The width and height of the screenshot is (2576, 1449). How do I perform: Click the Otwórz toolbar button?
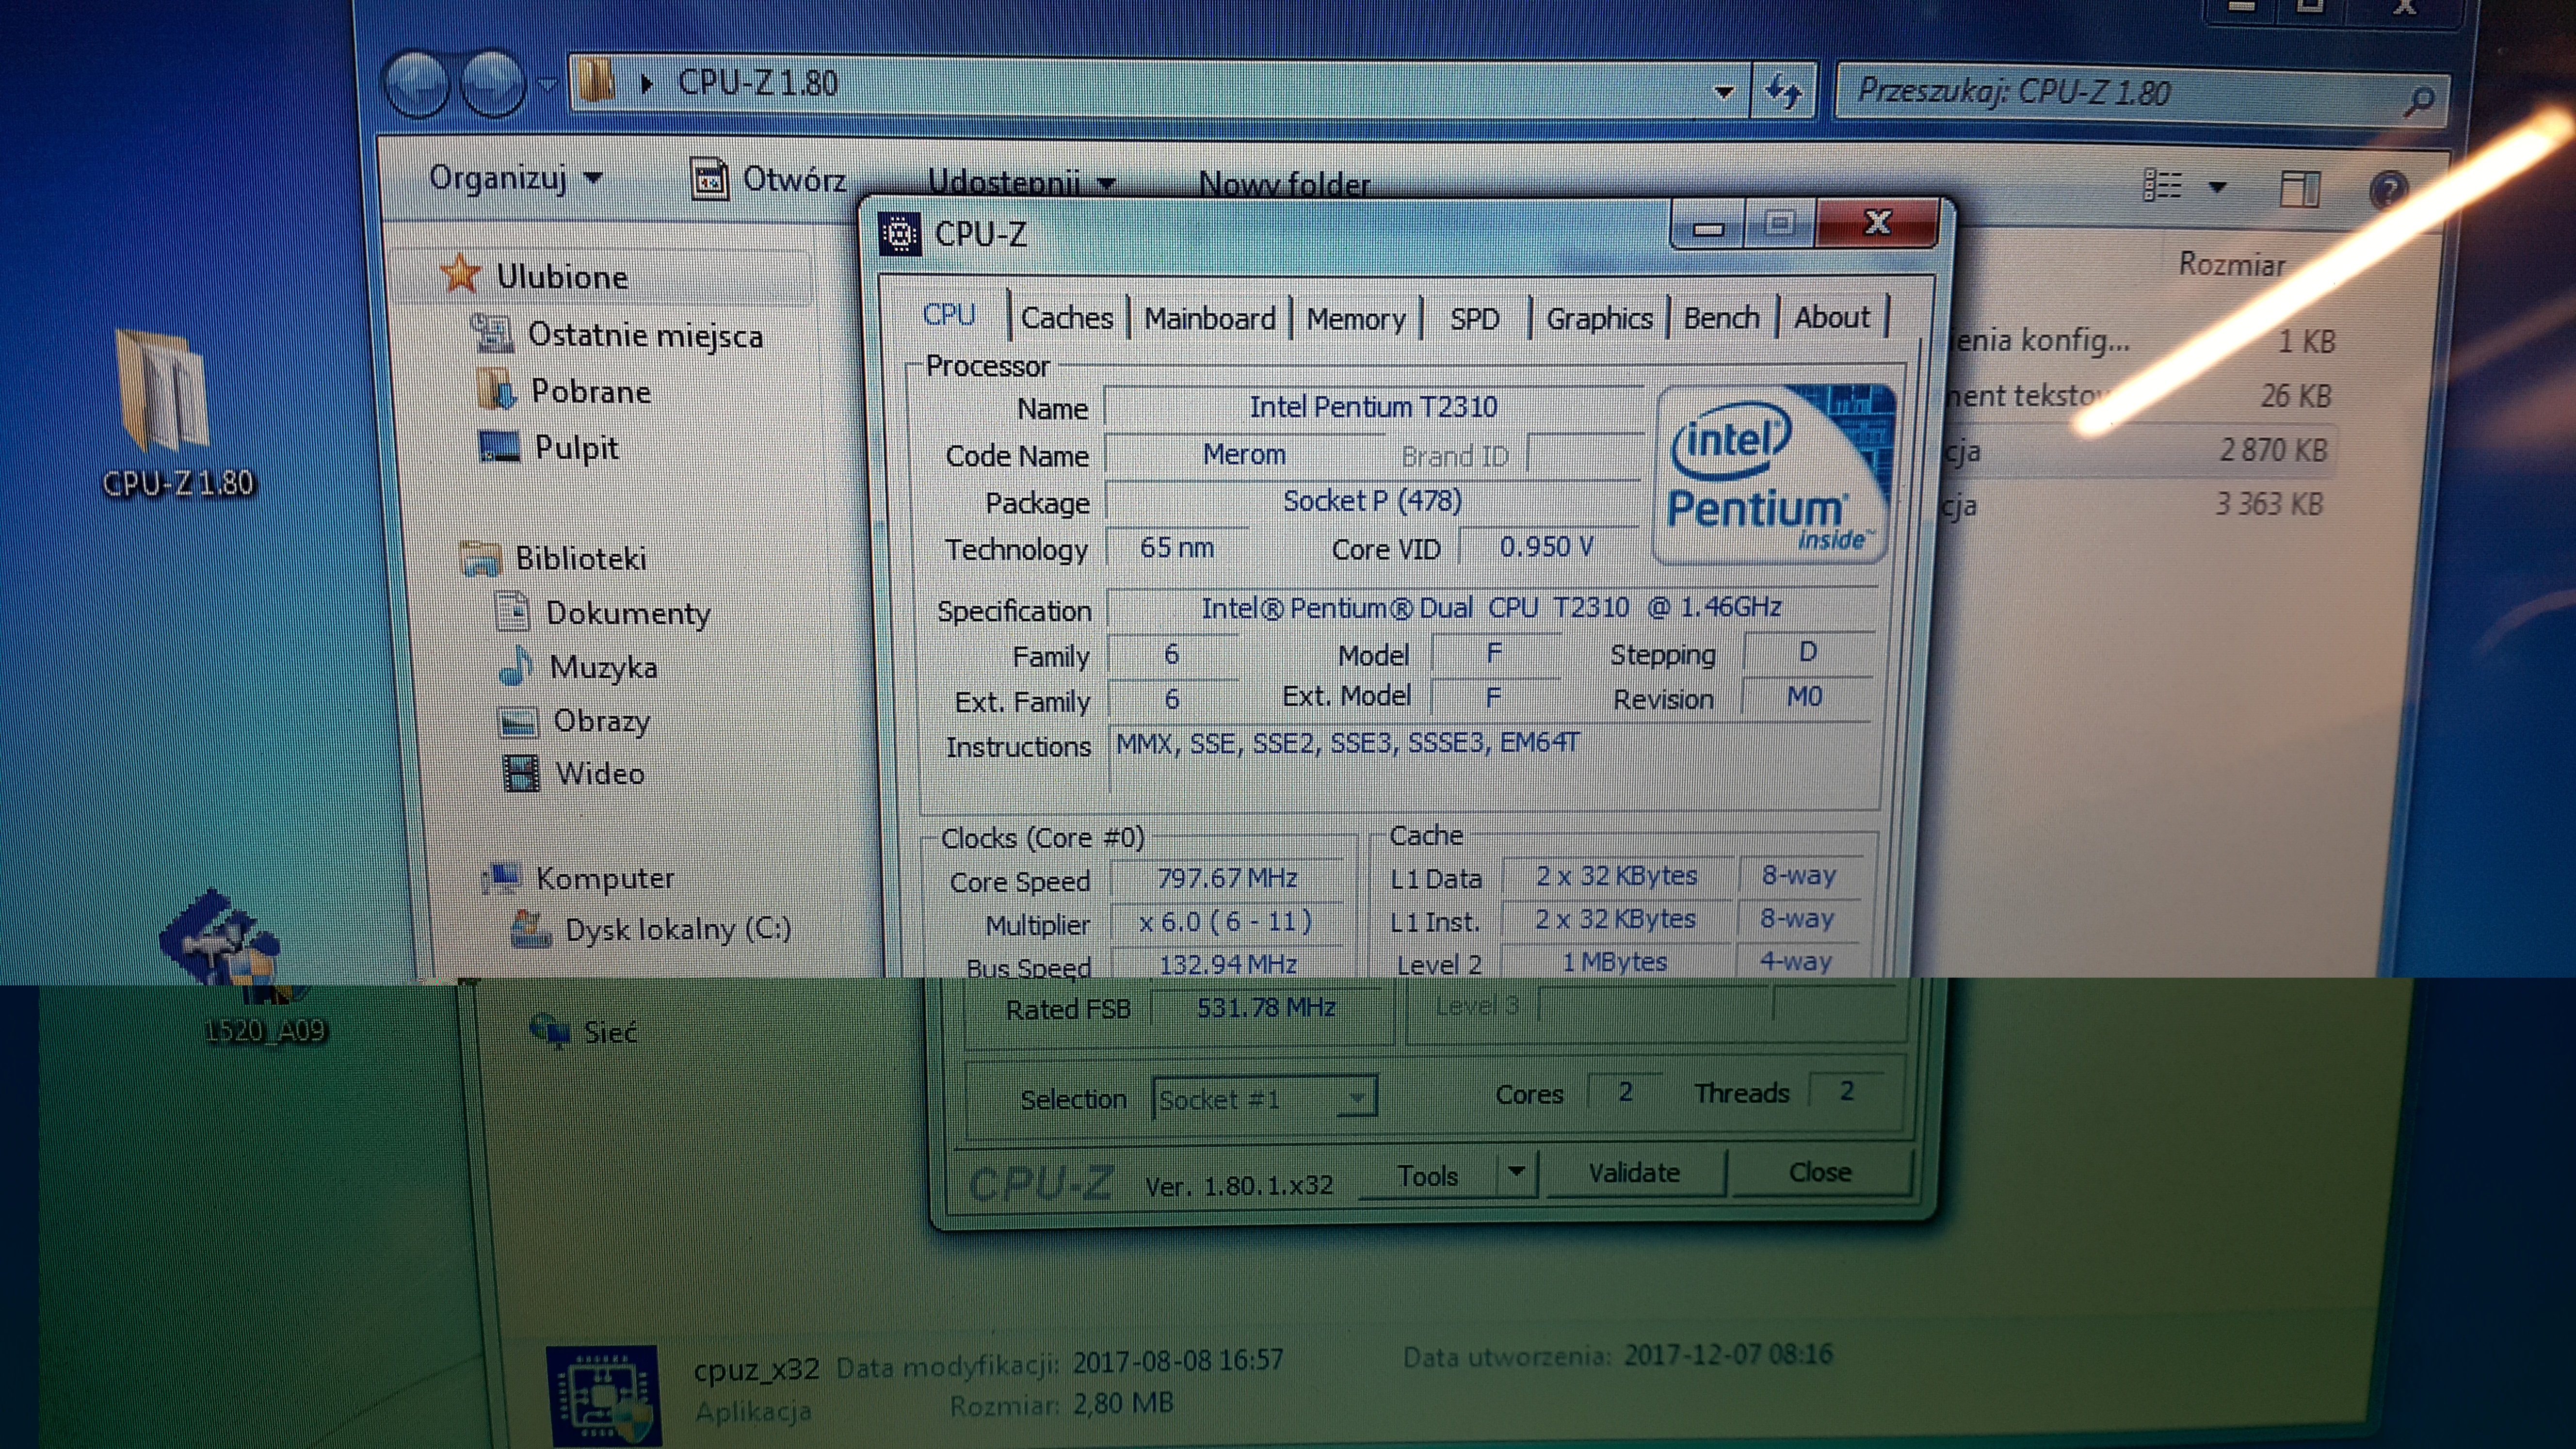click(768, 180)
